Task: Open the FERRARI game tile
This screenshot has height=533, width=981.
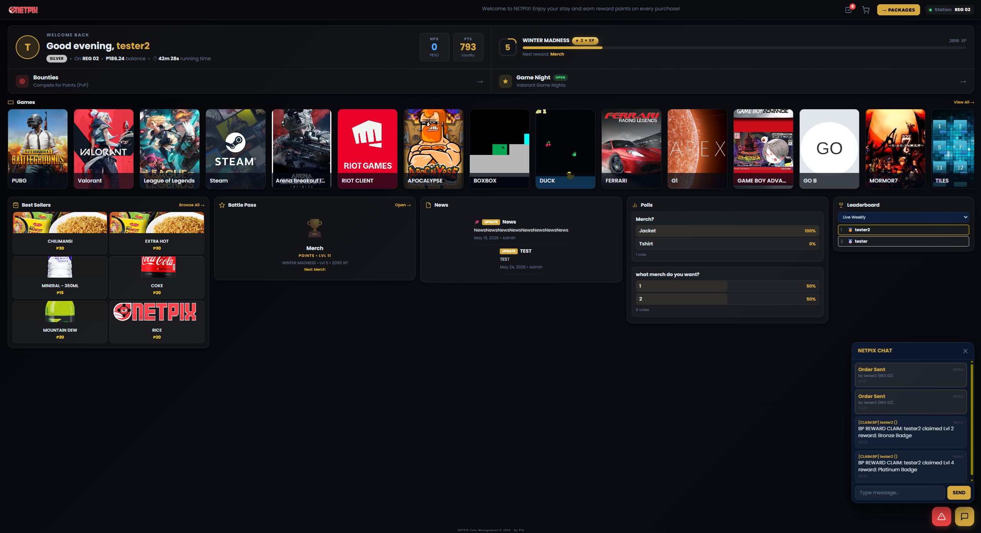Action: (x=632, y=149)
